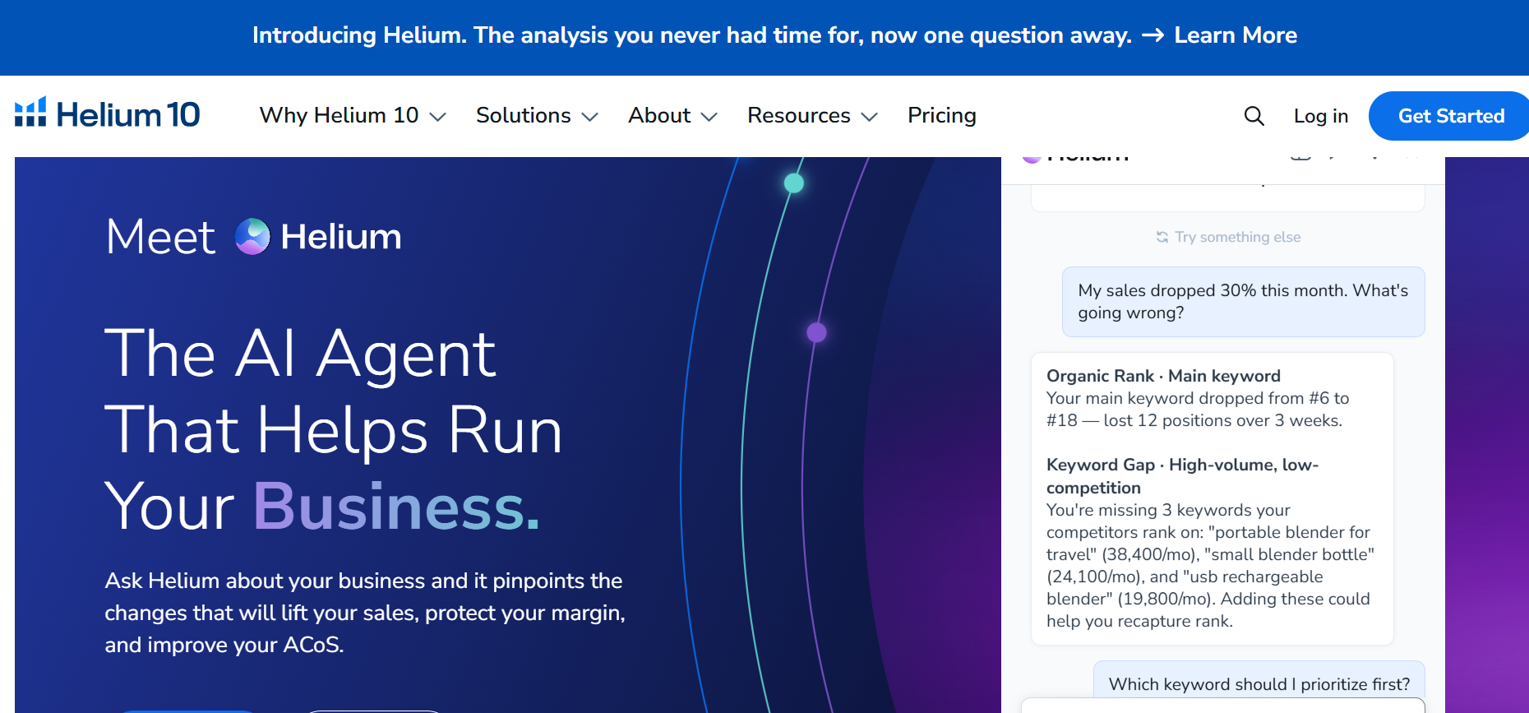Open the Solutions dropdown menu

pyautogui.click(x=537, y=115)
